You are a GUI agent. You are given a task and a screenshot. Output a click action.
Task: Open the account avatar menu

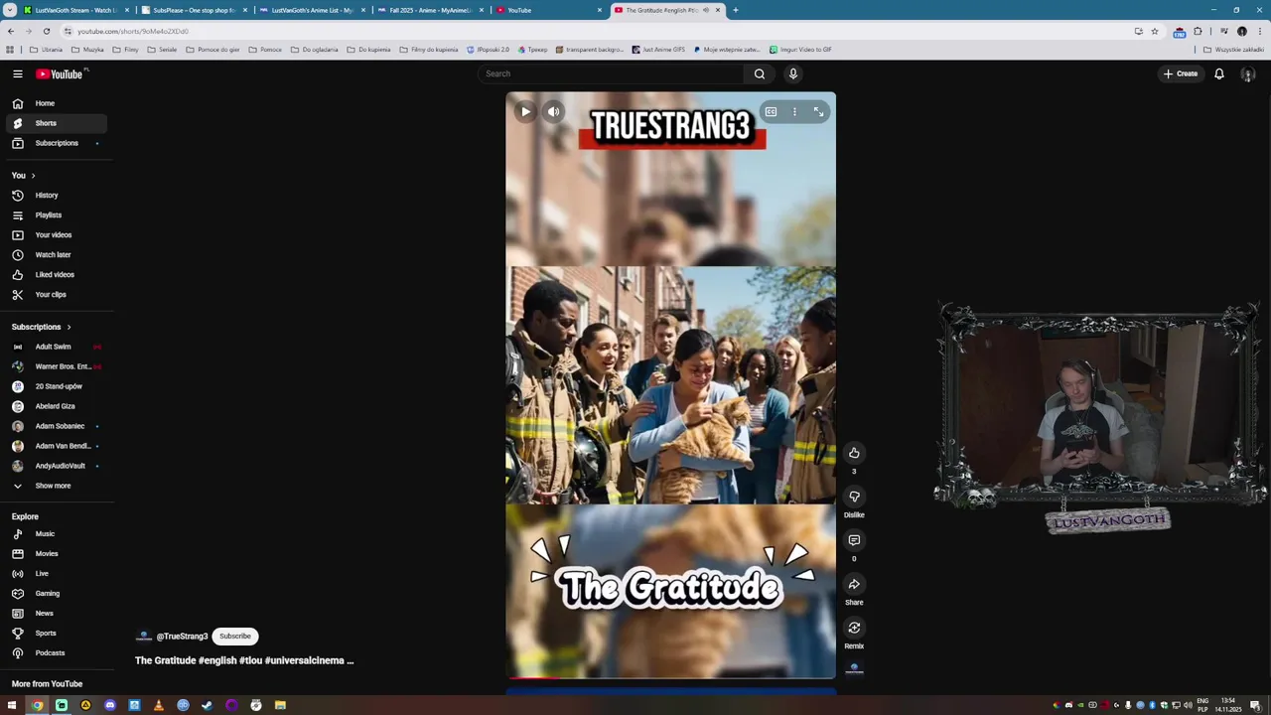click(1248, 74)
